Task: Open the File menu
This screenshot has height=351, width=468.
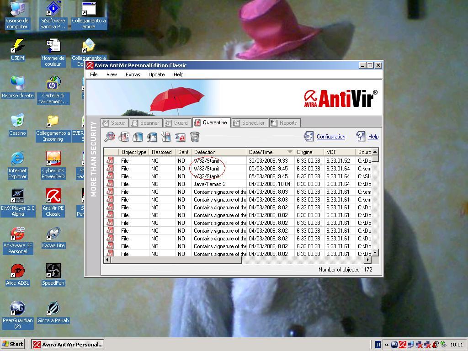Action: 94,74
